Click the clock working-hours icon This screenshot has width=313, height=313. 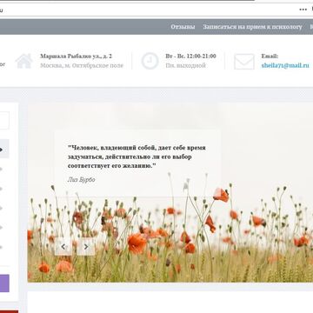click(150, 61)
